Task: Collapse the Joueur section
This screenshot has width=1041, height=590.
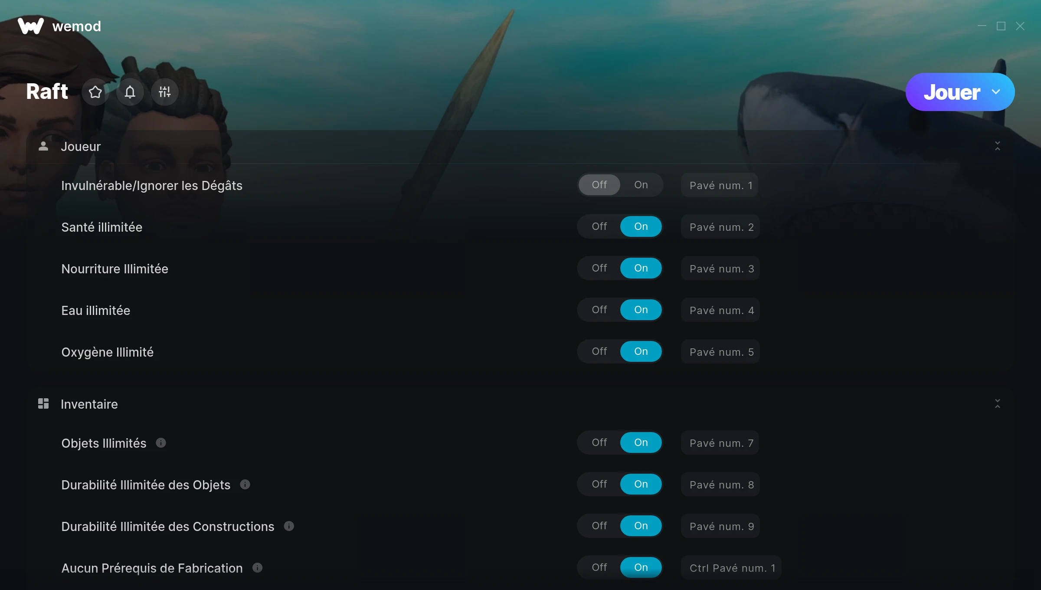Action: (x=998, y=146)
